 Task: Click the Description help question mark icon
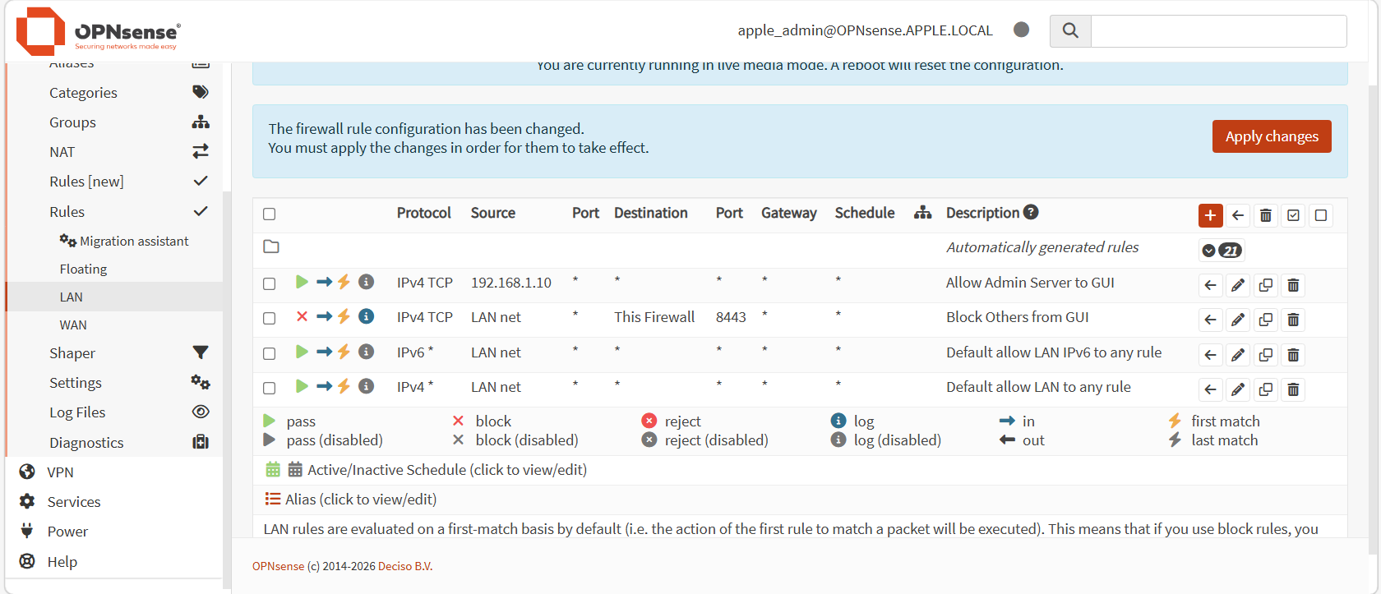click(x=1031, y=212)
